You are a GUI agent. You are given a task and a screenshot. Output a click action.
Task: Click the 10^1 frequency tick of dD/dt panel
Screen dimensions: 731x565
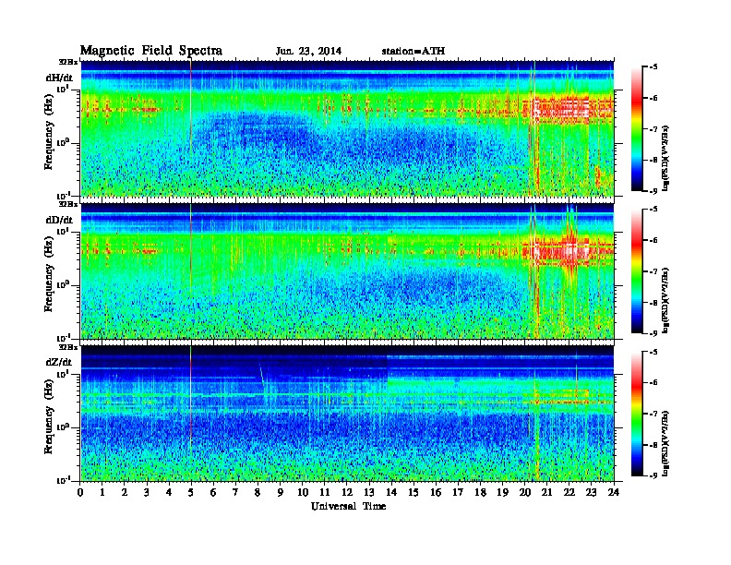(63, 231)
